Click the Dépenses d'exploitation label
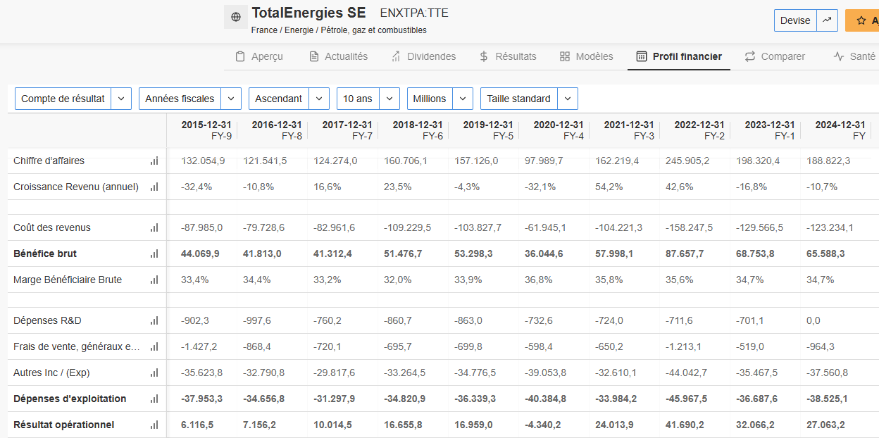Viewport: 879px width, 438px height. pyautogui.click(x=70, y=399)
